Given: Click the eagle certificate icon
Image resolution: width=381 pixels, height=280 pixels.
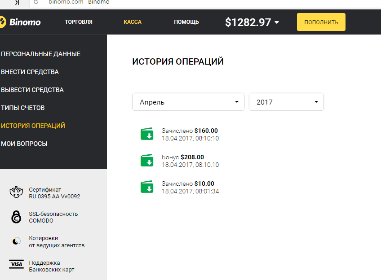Looking at the screenshot, I should click(16, 192).
